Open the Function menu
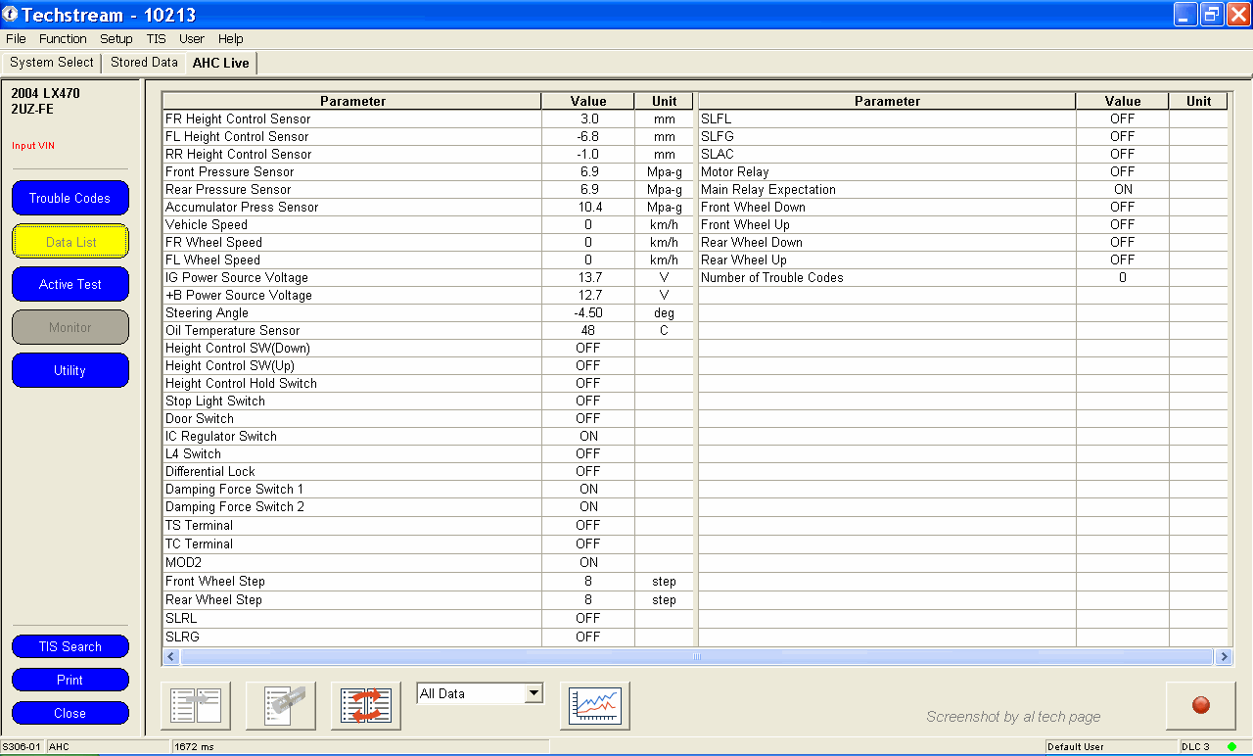This screenshot has width=1253, height=756. (x=63, y=39)
